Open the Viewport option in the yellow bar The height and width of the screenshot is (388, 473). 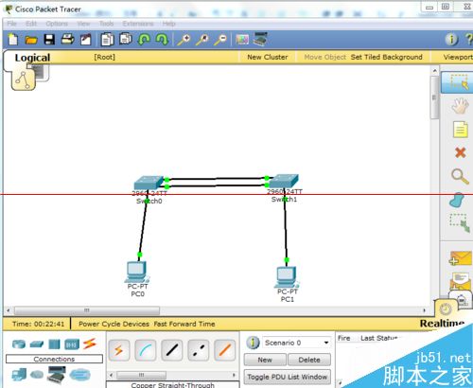[458, 57]
